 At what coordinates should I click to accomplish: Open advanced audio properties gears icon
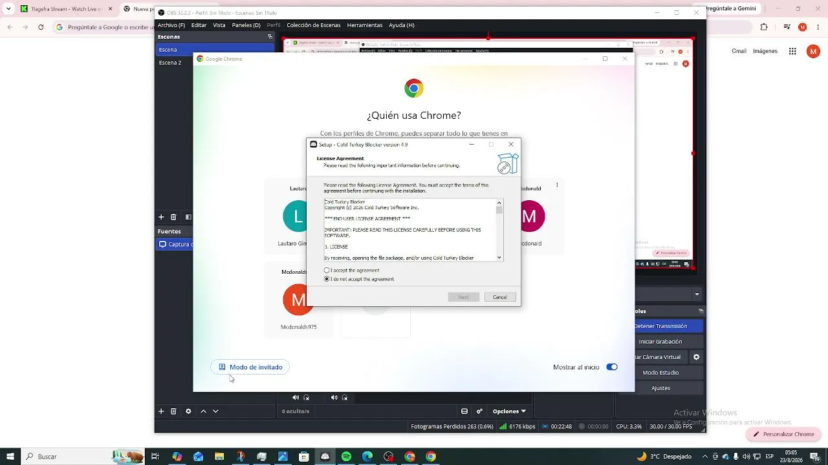coord(479,411)
